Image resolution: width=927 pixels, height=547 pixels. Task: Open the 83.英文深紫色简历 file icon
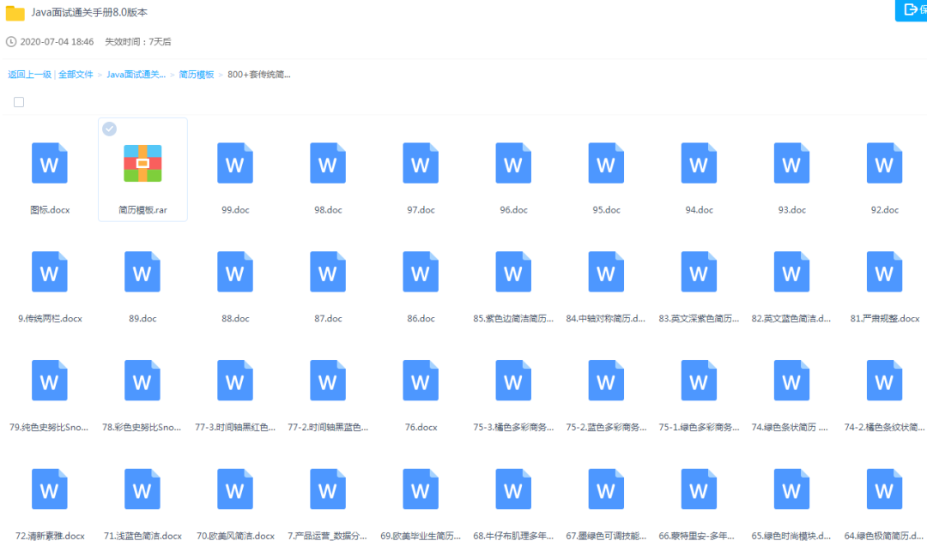[x=700, y=272]
